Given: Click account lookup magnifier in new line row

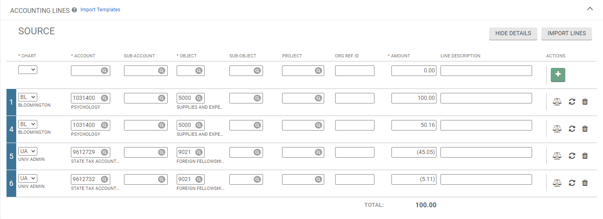Looking at the screenshot, I should pyautogui.click(x=104, y=71).
